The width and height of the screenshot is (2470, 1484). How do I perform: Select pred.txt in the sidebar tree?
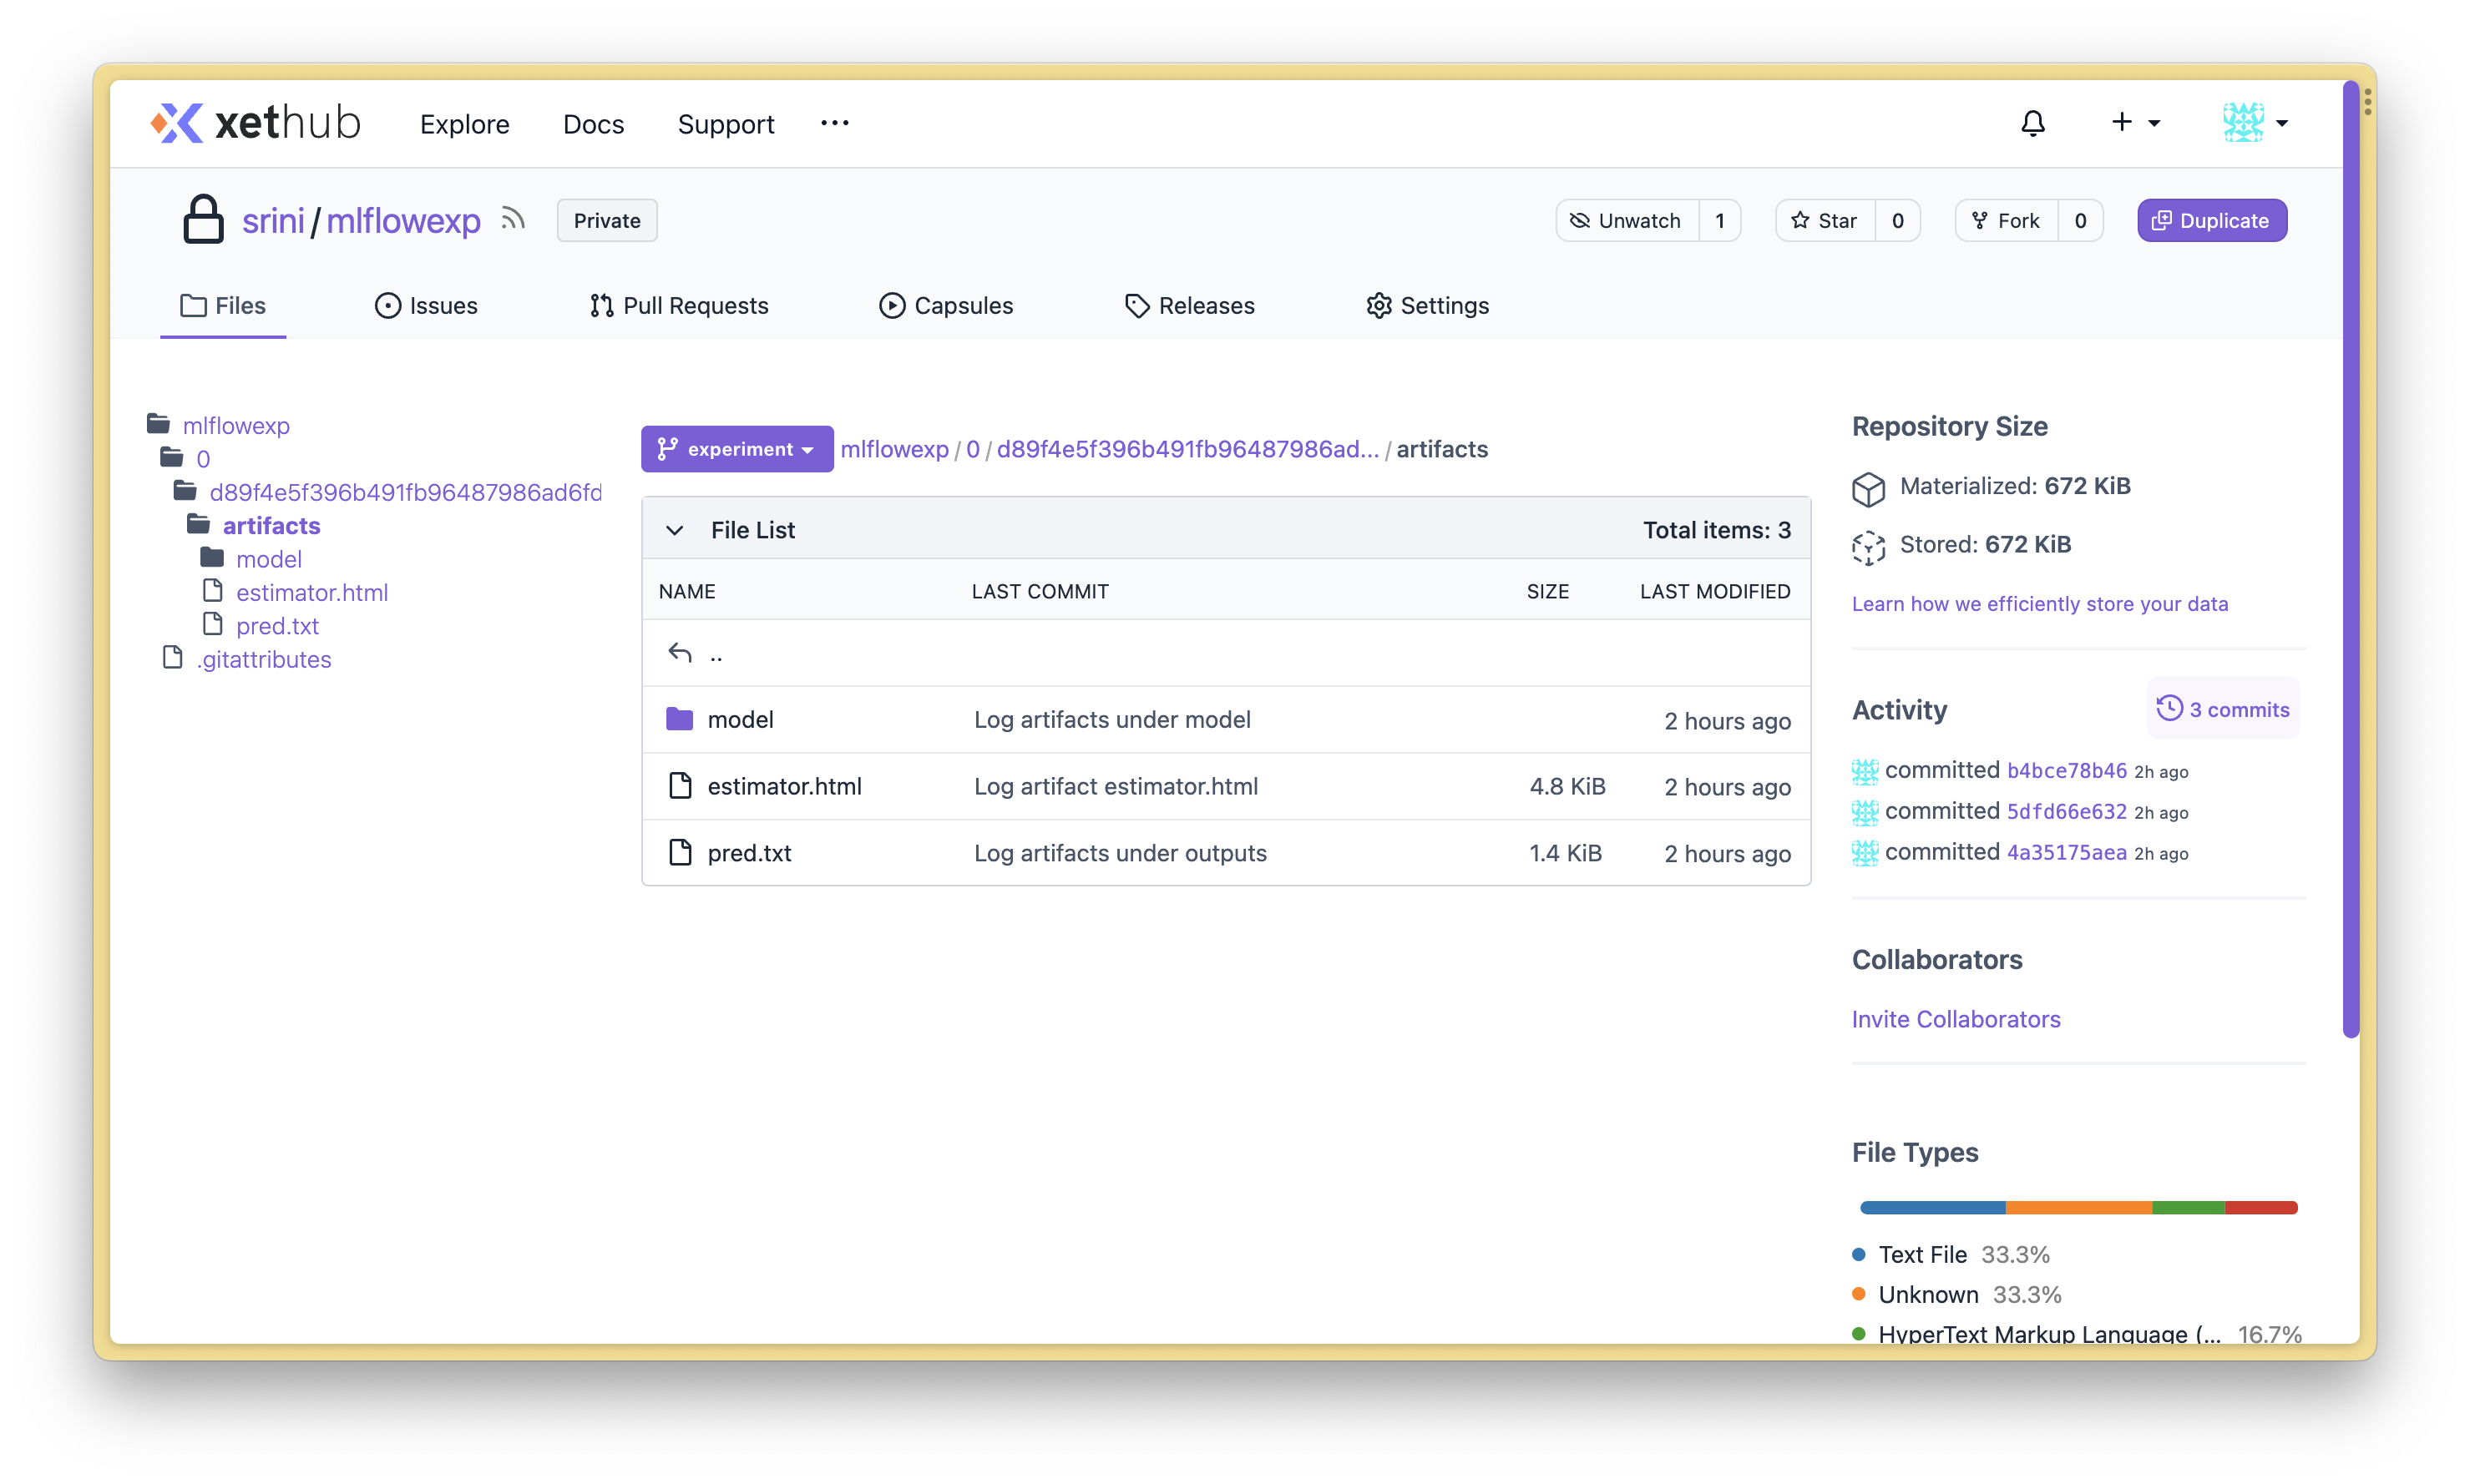(x=277, y=626)
